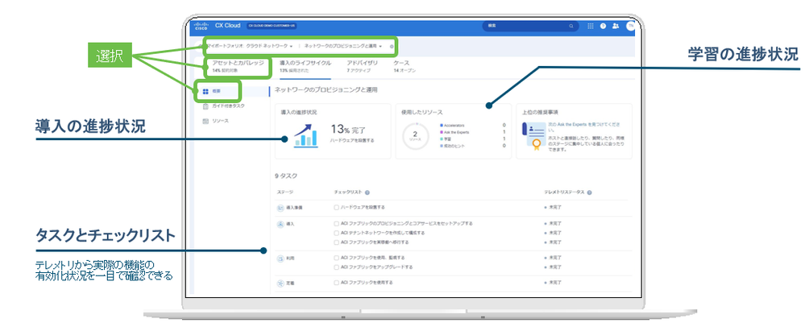This screenshot has width=805, height=323.
Task: Click the 成功のヒント legend entry
Action: tap(450, 146)
